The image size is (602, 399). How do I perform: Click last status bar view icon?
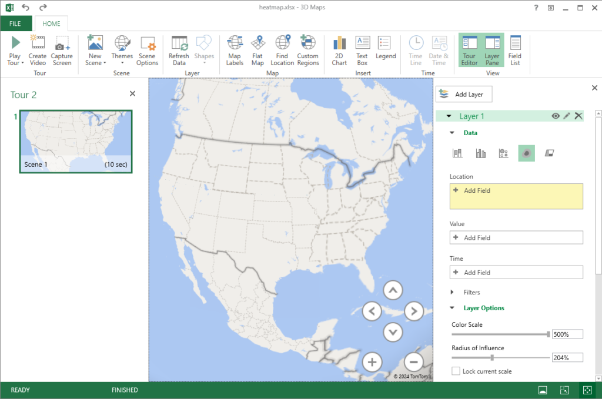coord(587,390)
